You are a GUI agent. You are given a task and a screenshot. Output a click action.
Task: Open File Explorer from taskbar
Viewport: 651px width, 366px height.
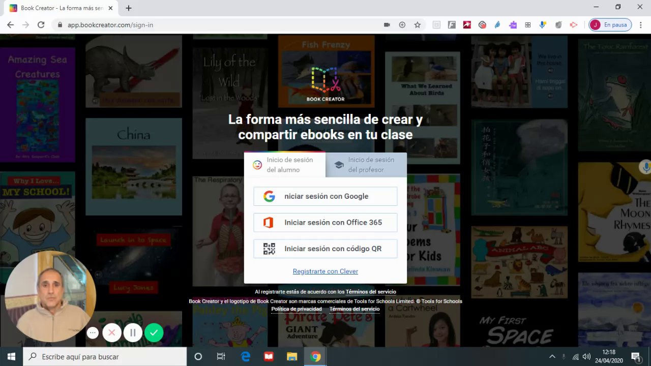tap(292, 356)
